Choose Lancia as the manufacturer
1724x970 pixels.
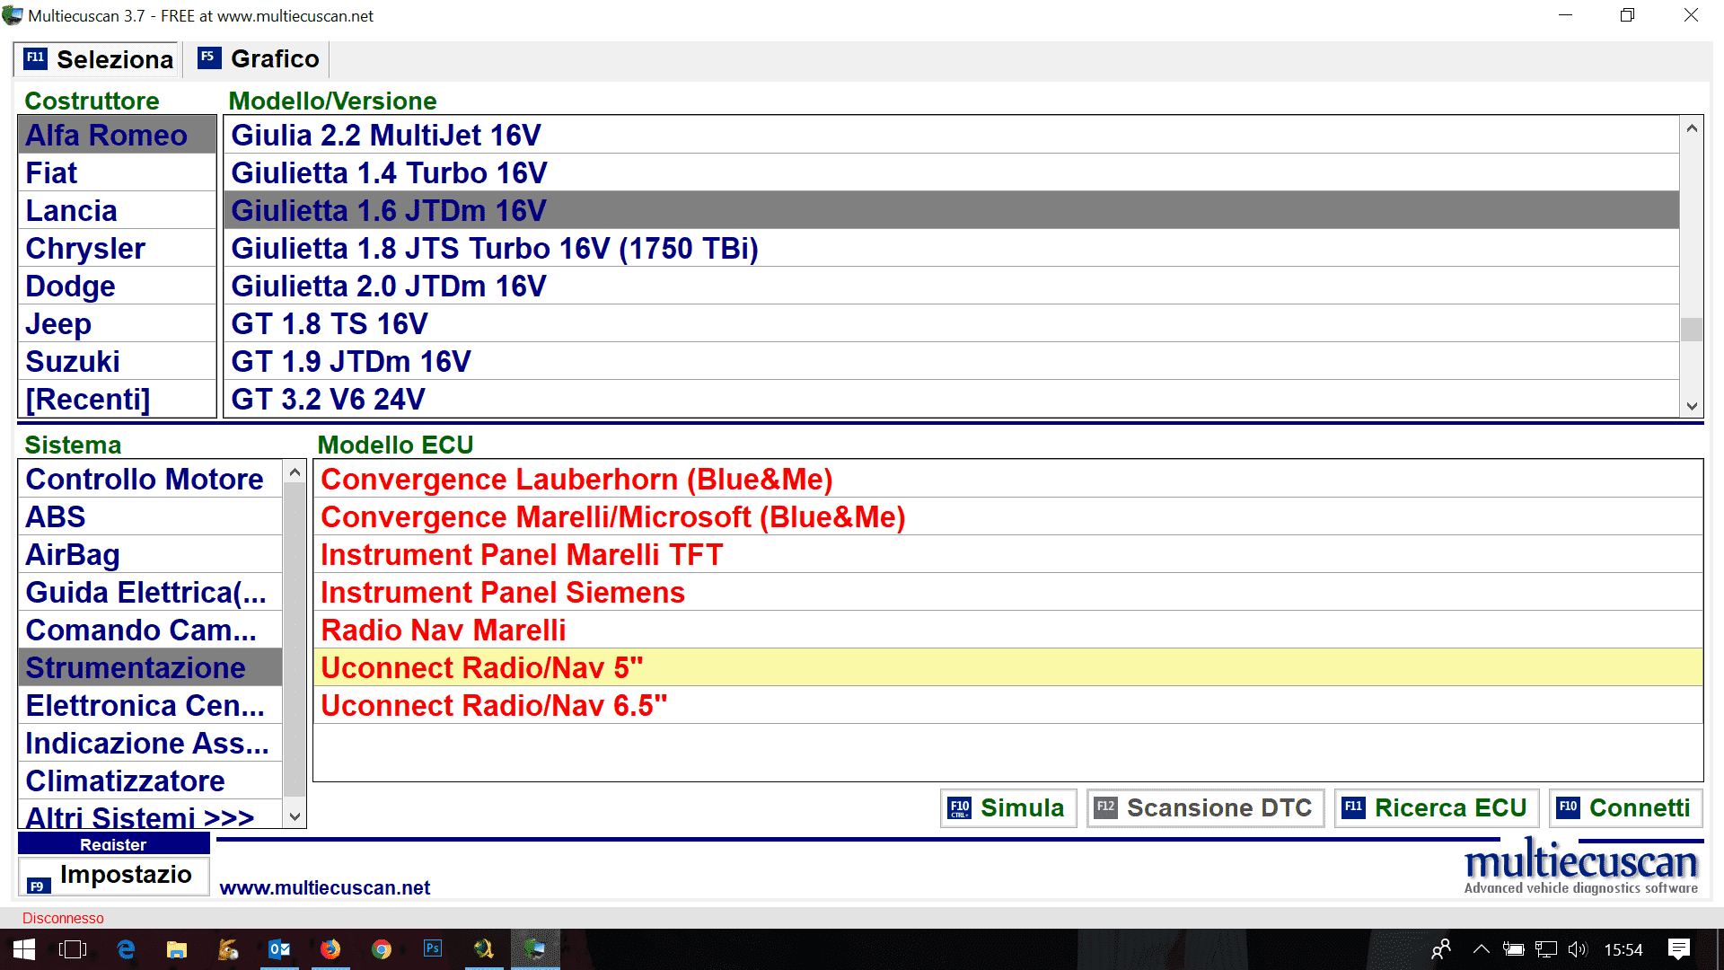[117, 210]
